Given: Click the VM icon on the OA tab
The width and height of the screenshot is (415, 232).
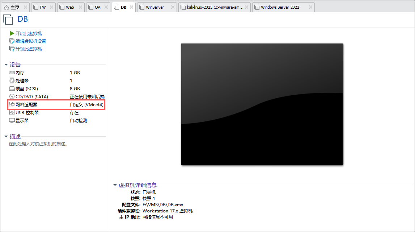Looking at the screenshot, I should point(91,7).
